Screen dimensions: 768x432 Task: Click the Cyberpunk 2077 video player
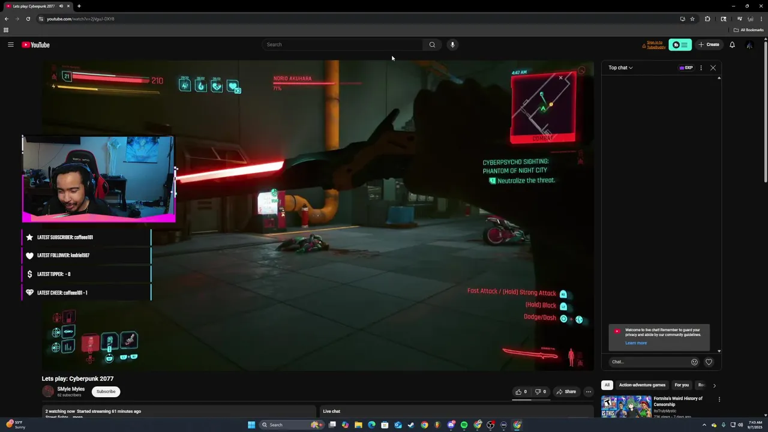coord(318,215)
